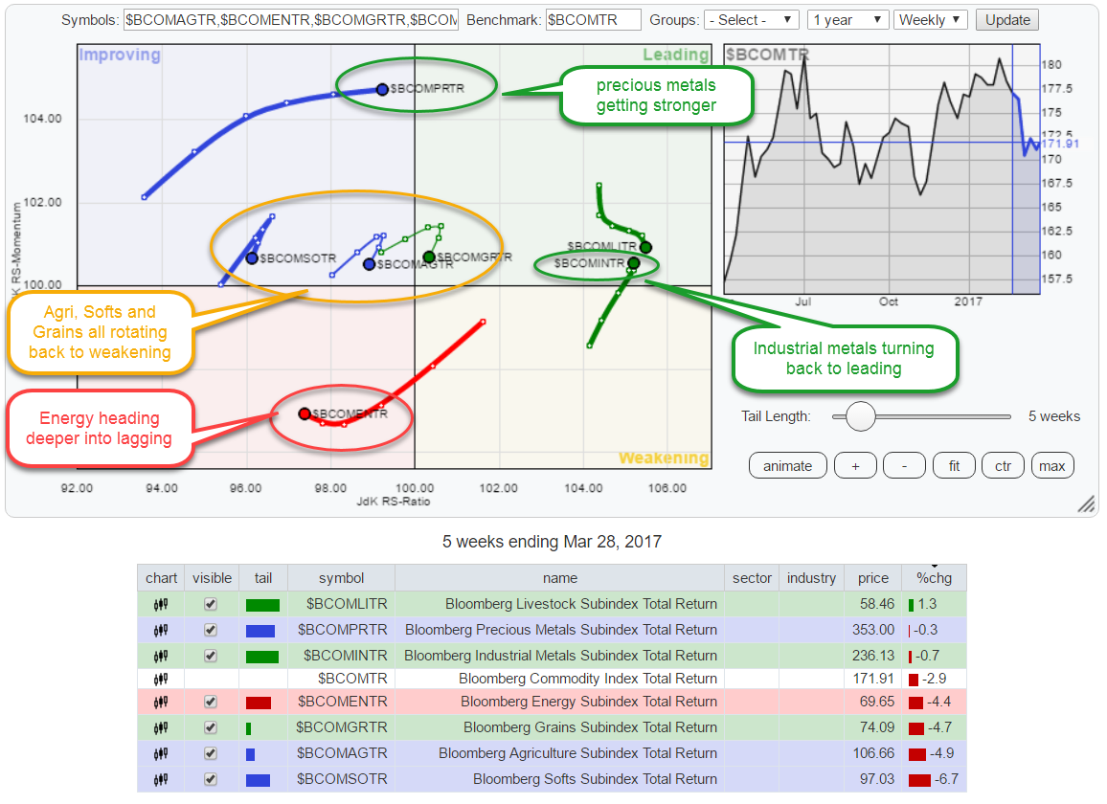
Task: Toggle visibility of Agriculture Subindex row
Action: (210, 754)
